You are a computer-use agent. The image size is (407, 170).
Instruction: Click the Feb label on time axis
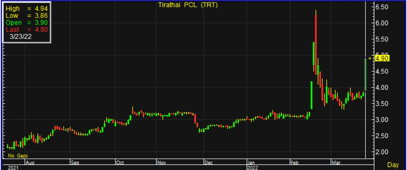point(294,163)
